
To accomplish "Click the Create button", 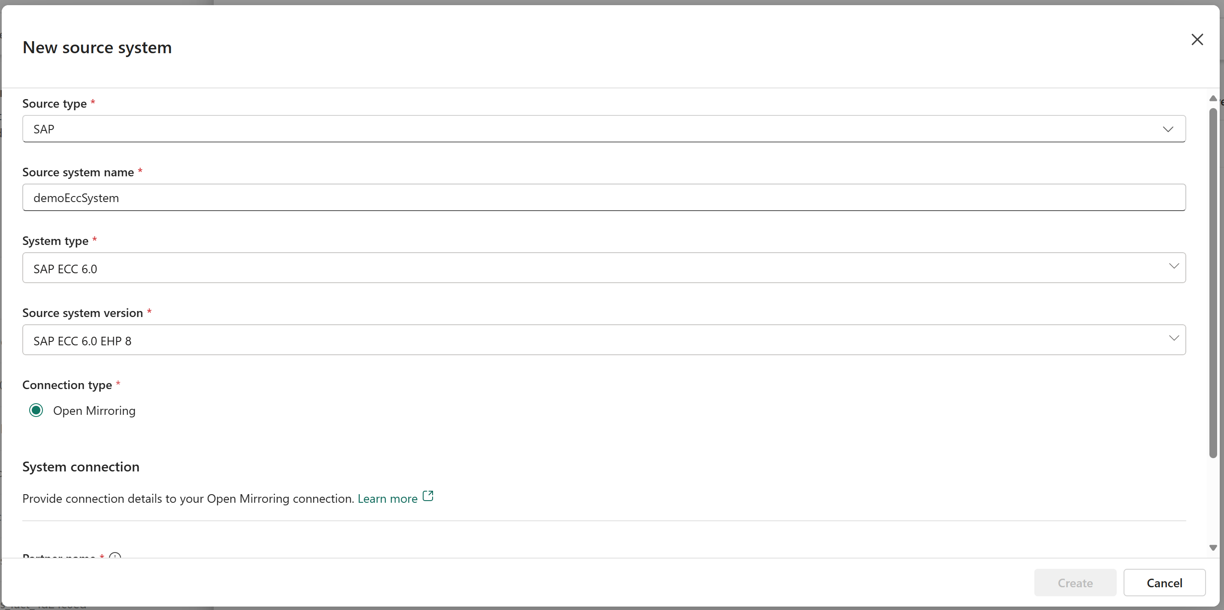I will (1075, 583).
